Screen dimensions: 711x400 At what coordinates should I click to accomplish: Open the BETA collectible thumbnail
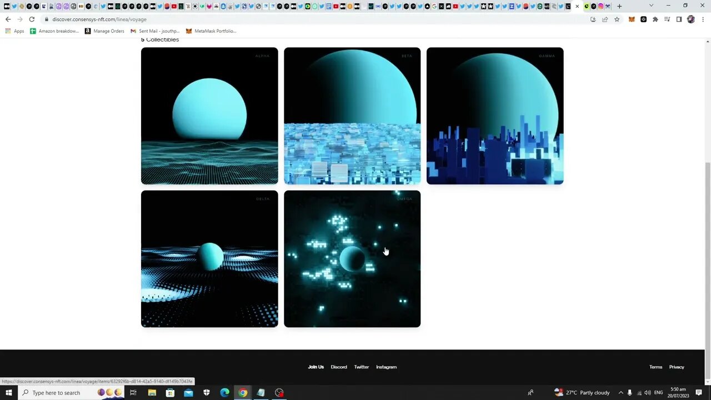(x=352, y=116)
